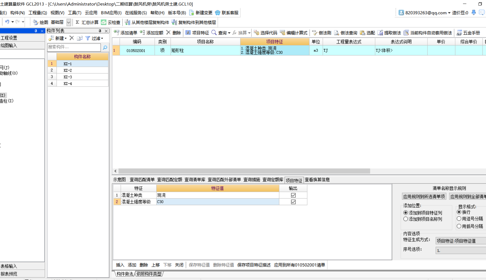Pin the 构件列表 panel

100,31
